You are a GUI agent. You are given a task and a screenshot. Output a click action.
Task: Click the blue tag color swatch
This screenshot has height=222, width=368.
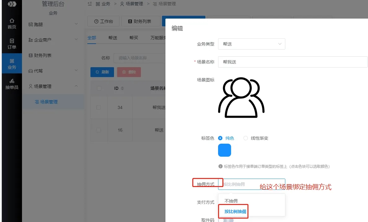click(225, 150)
